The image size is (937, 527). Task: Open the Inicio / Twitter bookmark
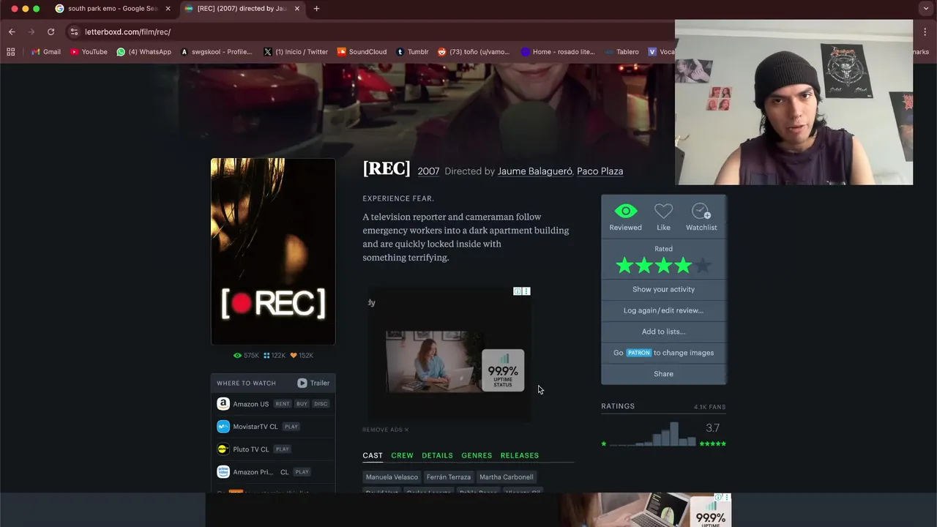tap(296, 52)
